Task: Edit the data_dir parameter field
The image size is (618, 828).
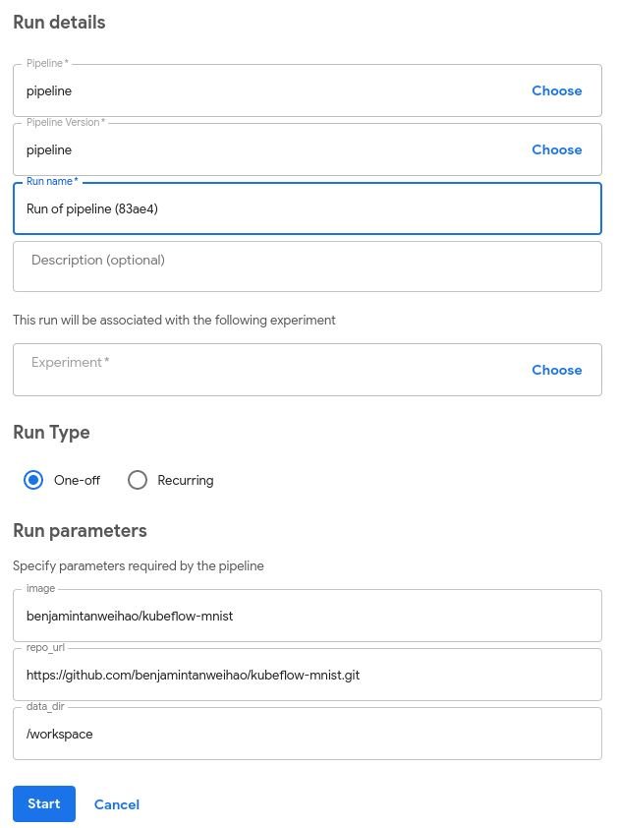Action: pyautogui.click(x=307, y=735)
